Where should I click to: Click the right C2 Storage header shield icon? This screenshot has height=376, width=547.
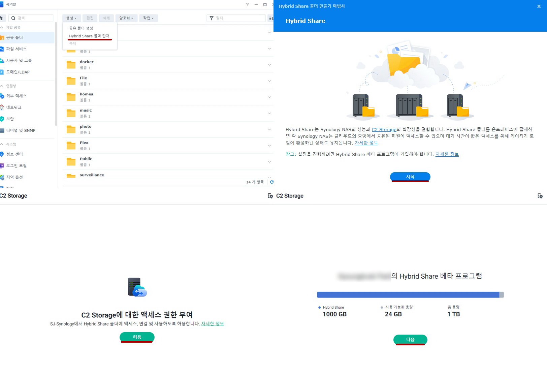(x=540, y=196)
